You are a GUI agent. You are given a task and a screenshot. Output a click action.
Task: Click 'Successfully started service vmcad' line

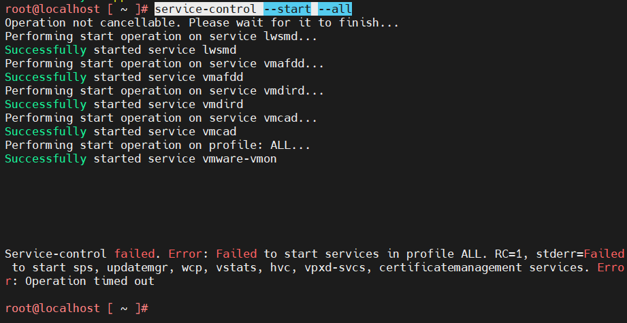(120, 131)
